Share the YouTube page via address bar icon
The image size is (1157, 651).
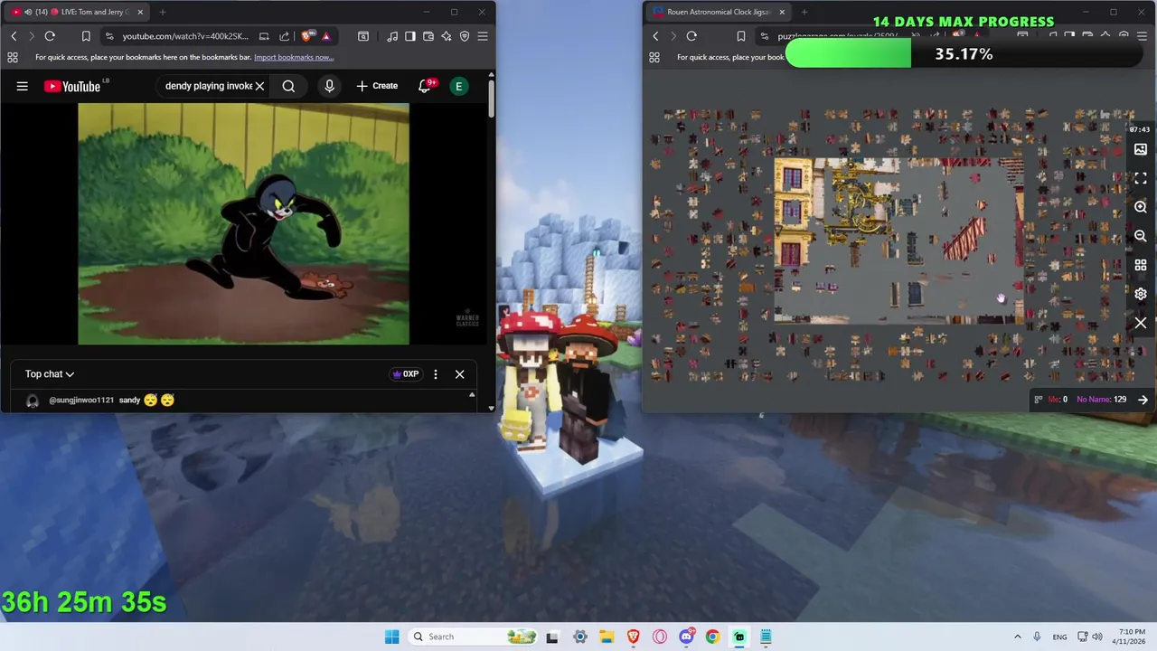point(284,36)
